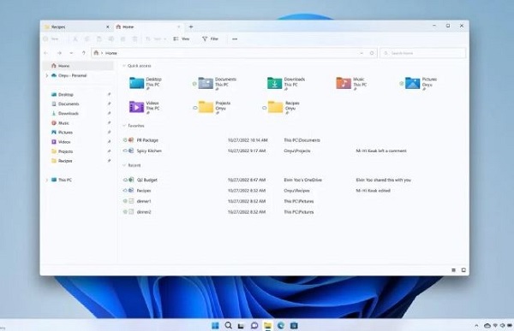Screen dimensions: 514x331
Task: Open Chat from the taskbar
Action: pyautogui.click(x=254, y=325)
